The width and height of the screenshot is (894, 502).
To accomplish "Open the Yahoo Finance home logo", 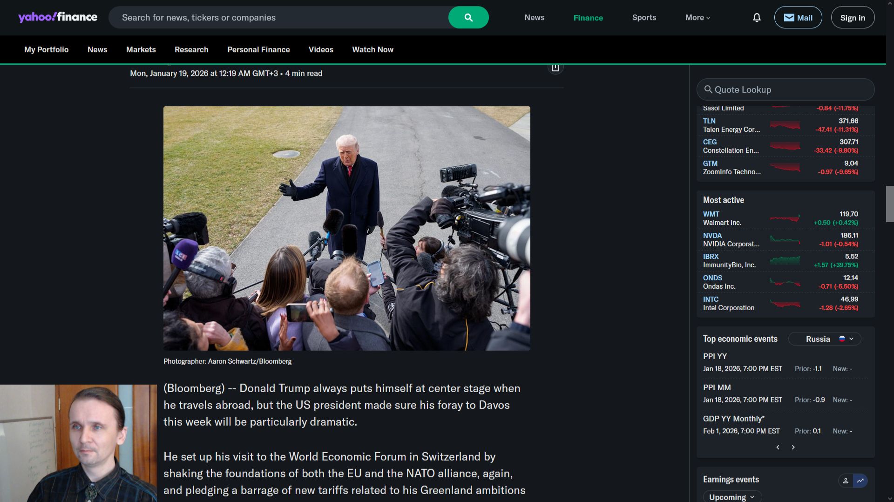I will pos(58,17).
